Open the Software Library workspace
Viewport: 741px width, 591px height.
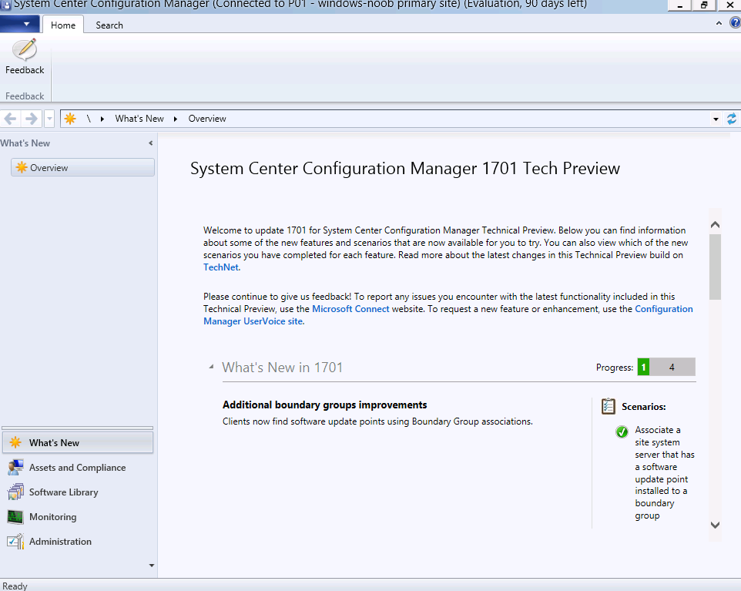pyautogui.click(x=78, y=492)
